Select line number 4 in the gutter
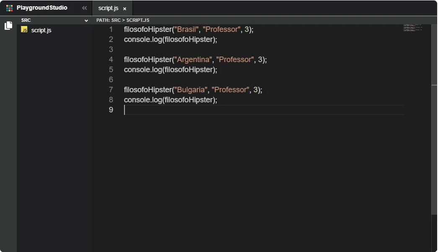Image resolution: width=438 pixels, height=252 pixels. point(111,60)
